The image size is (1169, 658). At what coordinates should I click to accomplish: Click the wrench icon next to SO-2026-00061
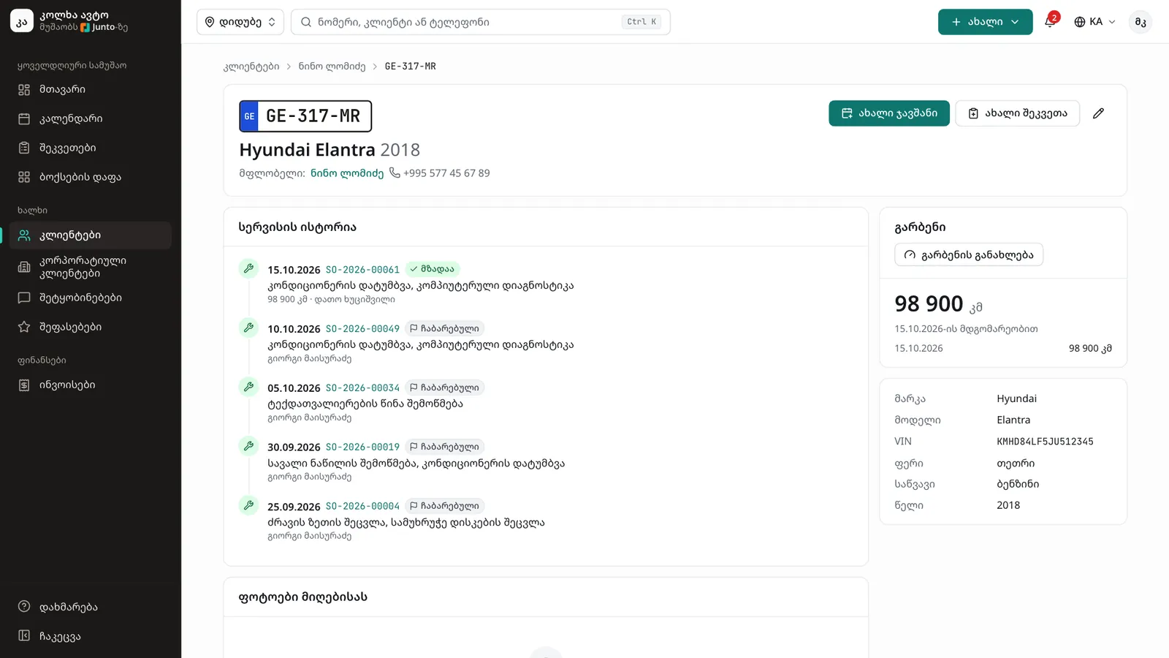(x=248, y=268)
